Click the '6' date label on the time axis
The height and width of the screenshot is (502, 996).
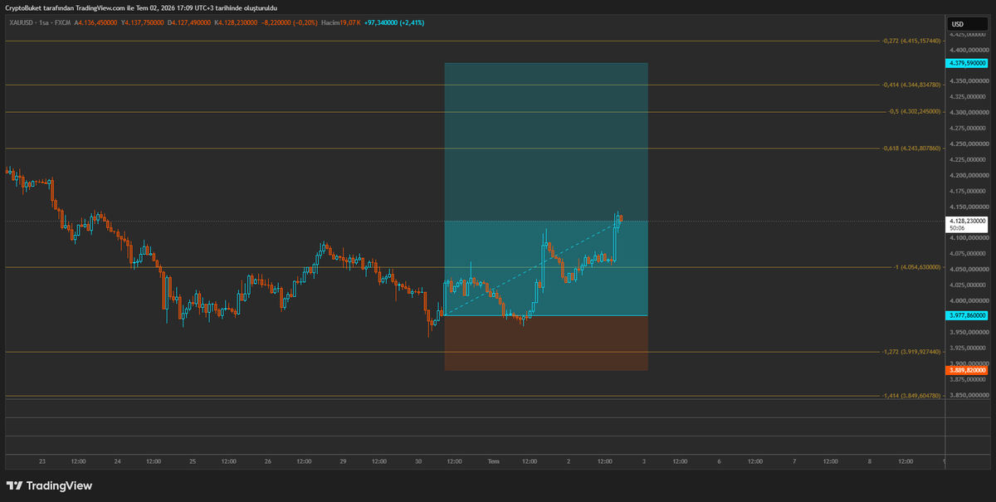click(719, 461)
